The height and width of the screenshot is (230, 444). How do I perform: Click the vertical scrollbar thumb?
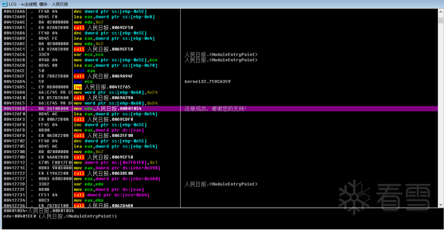441,20
